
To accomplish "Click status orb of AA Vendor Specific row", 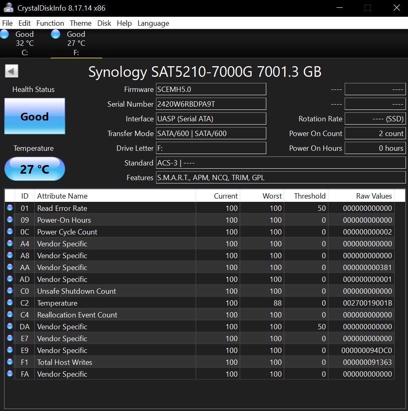I will (x=10, y=267).
